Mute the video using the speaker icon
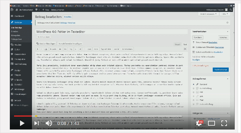 [x=49, y=123]
